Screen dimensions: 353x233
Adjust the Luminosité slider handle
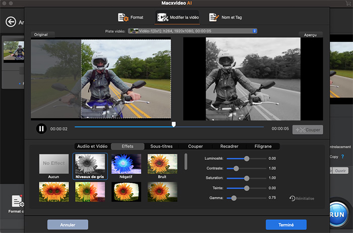247,158
